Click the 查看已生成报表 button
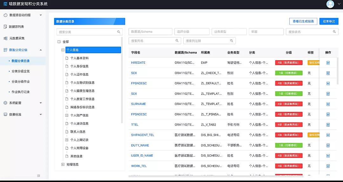Image resolution: width=343 pixels, height=182 pixels. (303, 21)
